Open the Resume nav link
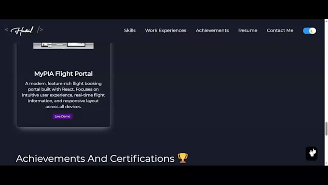 click(247, 30)
